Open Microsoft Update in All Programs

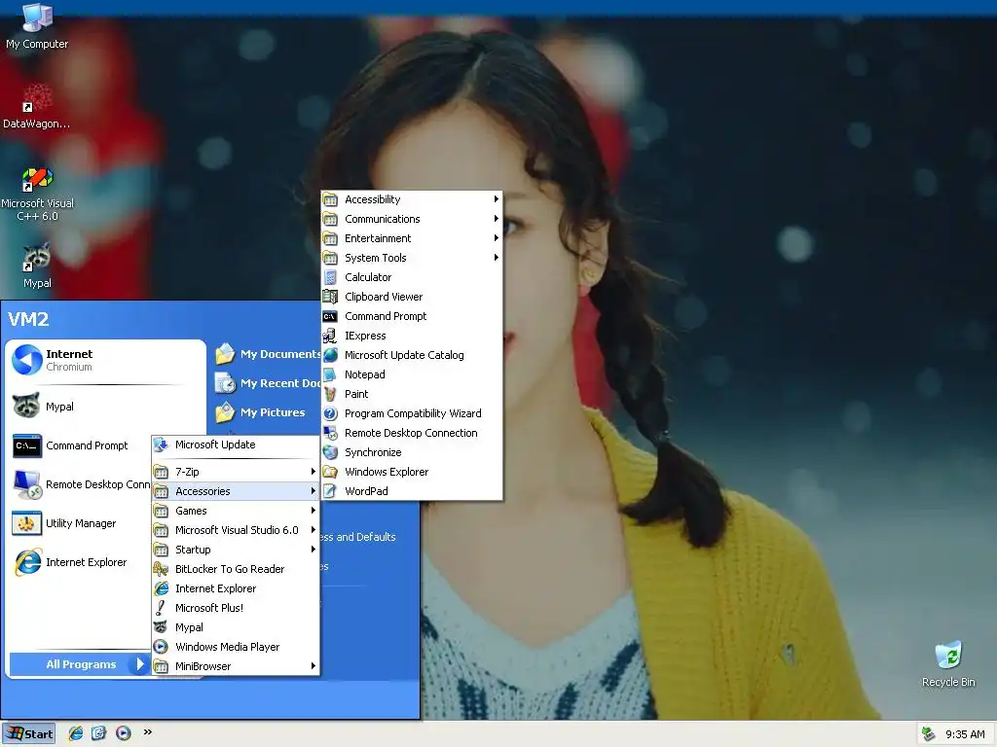(x=236, y=445)
